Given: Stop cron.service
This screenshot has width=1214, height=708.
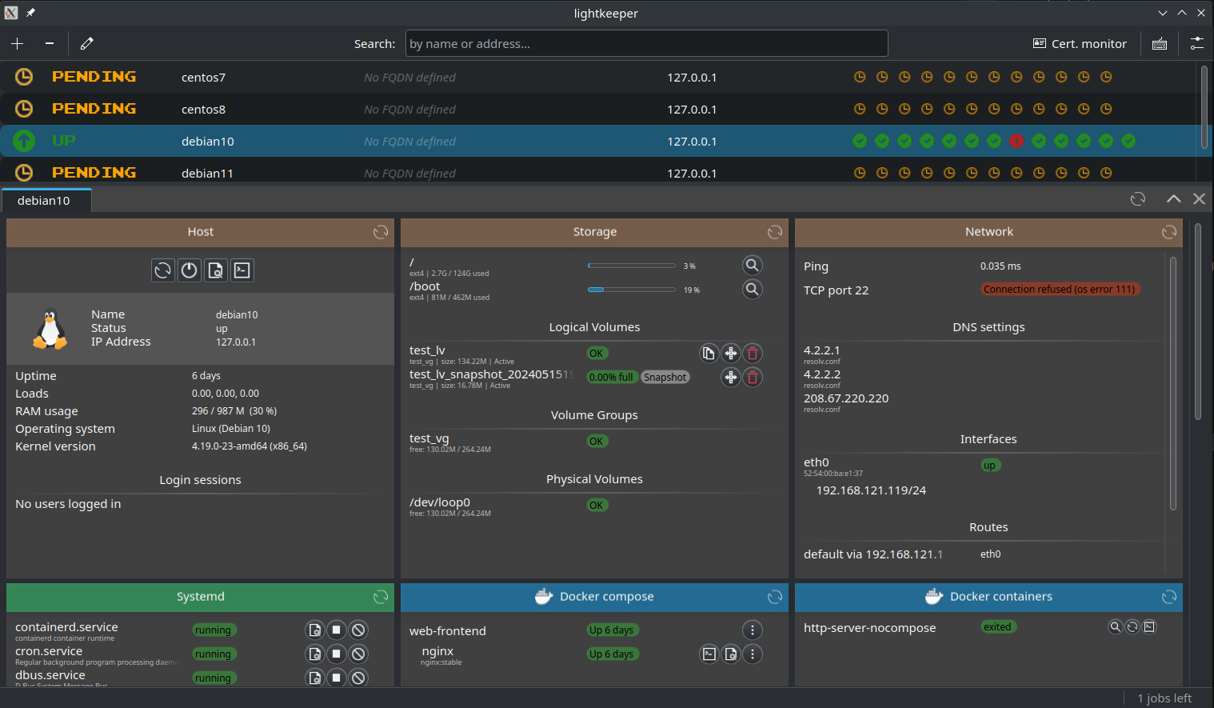Looking at the screenshot, I should (x=337, y=654).
